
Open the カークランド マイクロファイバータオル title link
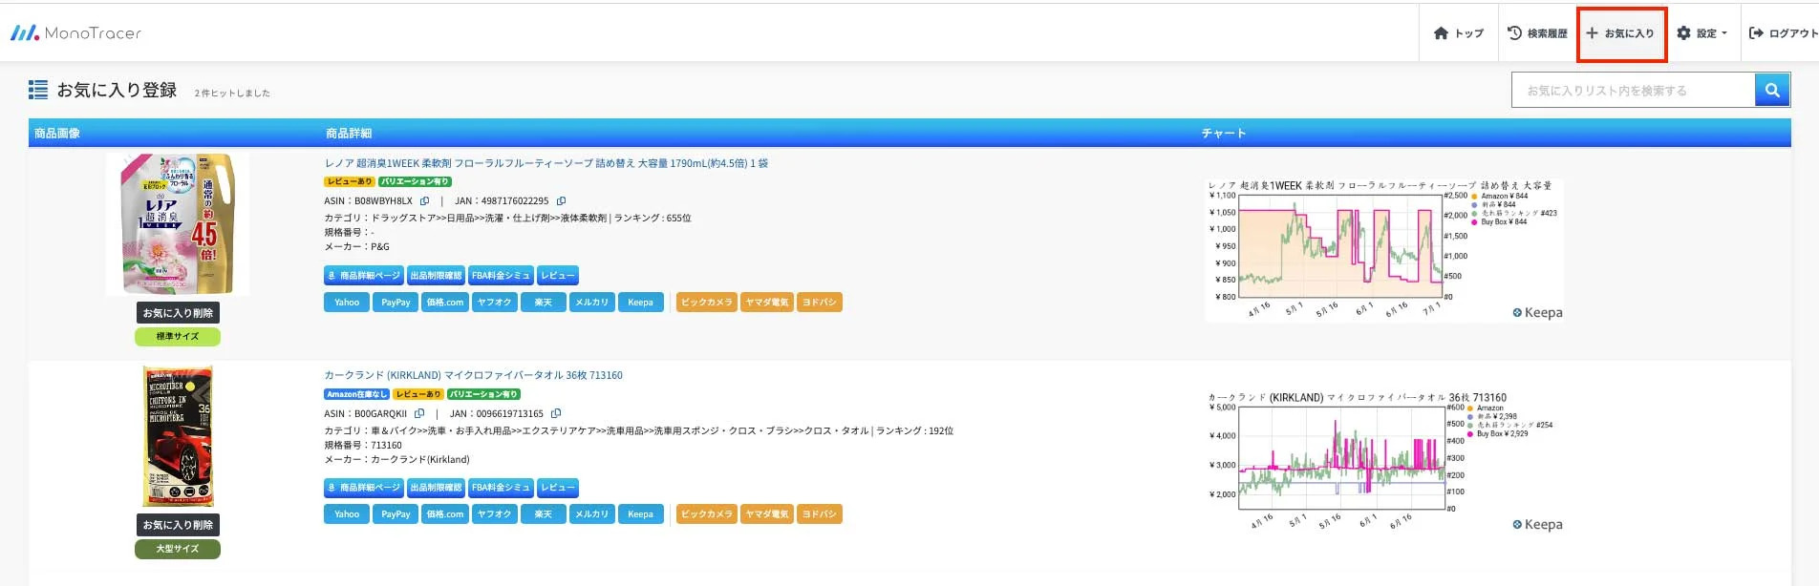point(473,375)
